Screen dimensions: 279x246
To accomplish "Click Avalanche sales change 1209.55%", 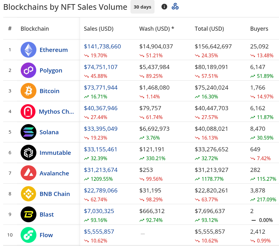I will point(98,179).
